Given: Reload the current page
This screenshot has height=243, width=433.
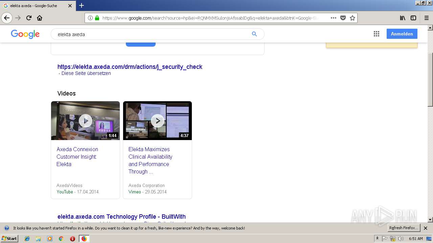Looking at the screenshot, I should tap(29, 18).
